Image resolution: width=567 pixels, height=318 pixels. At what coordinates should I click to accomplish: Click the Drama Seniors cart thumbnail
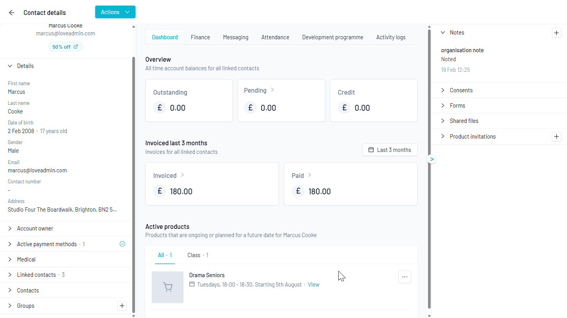(168, 287)
